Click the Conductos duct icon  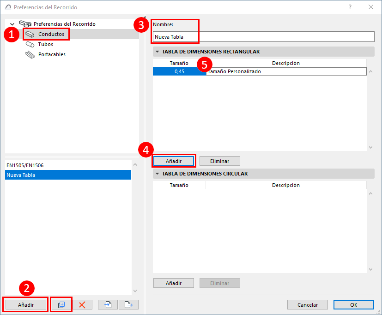pos(30,34)
